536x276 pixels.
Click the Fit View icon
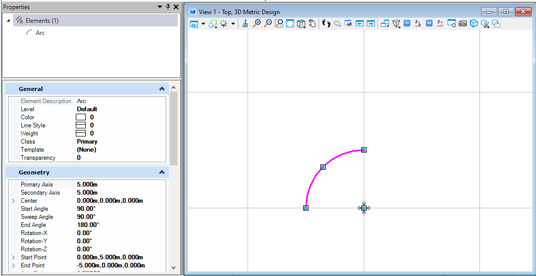click(290, 24)
